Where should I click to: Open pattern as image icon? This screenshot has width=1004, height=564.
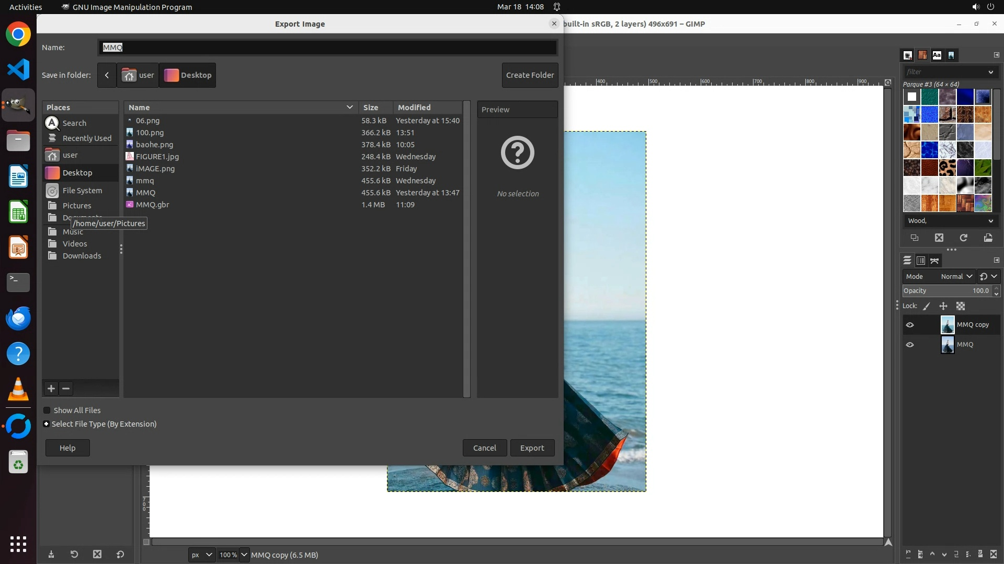point(988,238)
